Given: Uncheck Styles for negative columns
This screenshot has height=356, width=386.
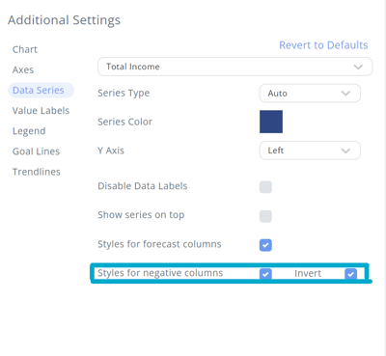Looking at the screenshot, I should pos(265,274).
